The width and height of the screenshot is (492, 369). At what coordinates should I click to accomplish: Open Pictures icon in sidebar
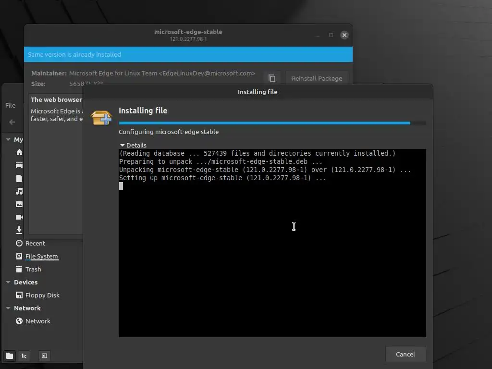coord(19,204)
